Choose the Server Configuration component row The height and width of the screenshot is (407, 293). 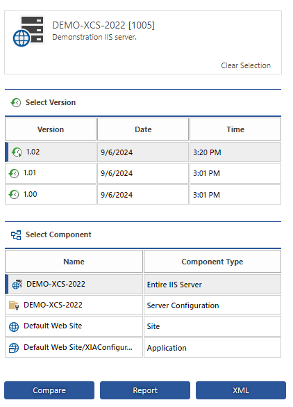click(143, 305)
